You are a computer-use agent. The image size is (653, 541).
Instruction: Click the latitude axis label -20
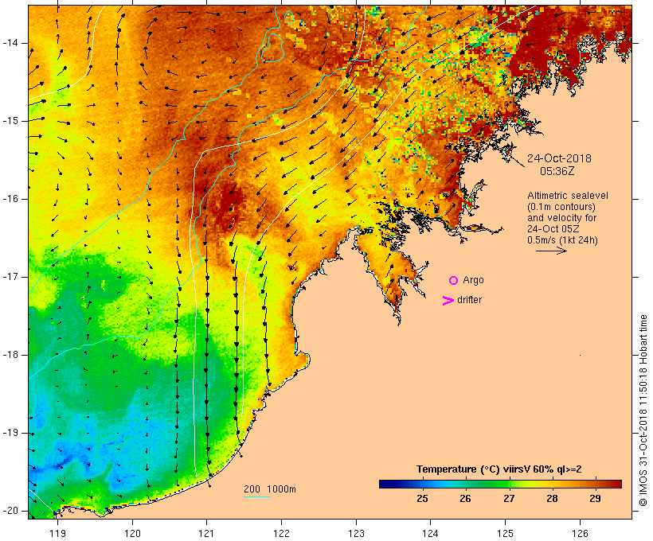click(x=10, y=511)
